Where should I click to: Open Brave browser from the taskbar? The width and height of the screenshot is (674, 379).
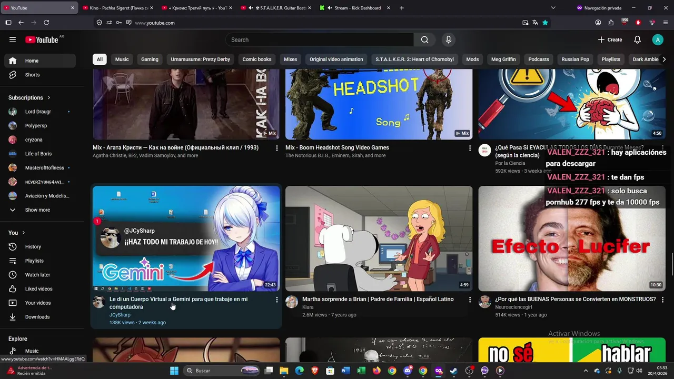(x=315, y=371)
